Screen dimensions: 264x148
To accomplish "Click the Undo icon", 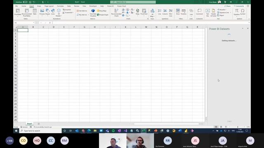I will click(x=34, y=2).
